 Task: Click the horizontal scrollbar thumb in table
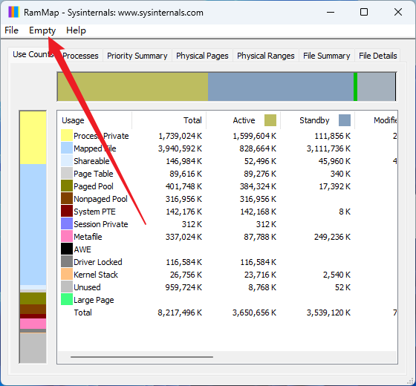tap(142, 357)
